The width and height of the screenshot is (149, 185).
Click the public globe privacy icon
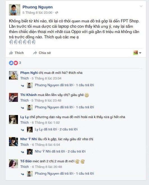click(x=57, y=13)
